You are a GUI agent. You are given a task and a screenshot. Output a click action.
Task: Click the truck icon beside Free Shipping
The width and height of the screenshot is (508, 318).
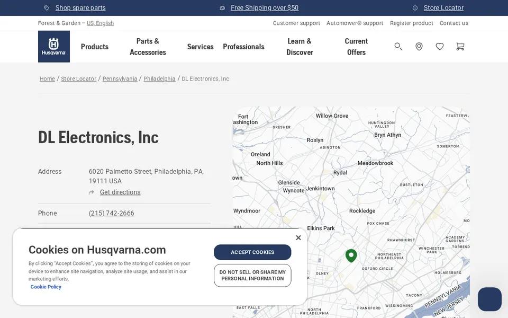[x=222, y=8]
